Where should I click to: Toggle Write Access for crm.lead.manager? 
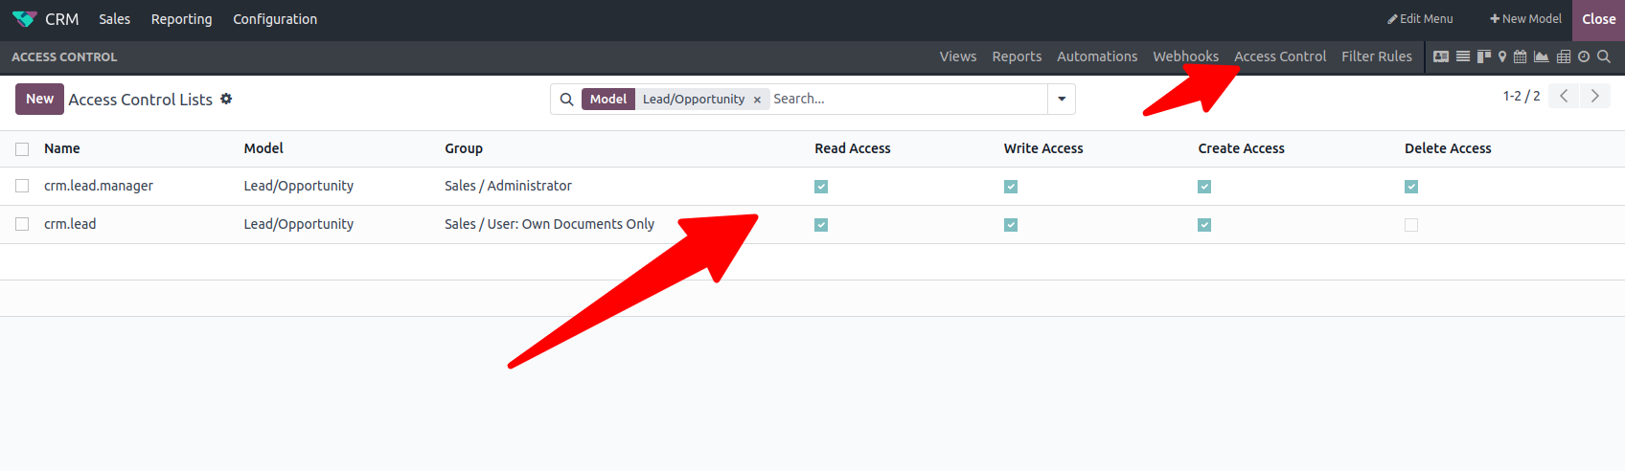pos(1011,187)
